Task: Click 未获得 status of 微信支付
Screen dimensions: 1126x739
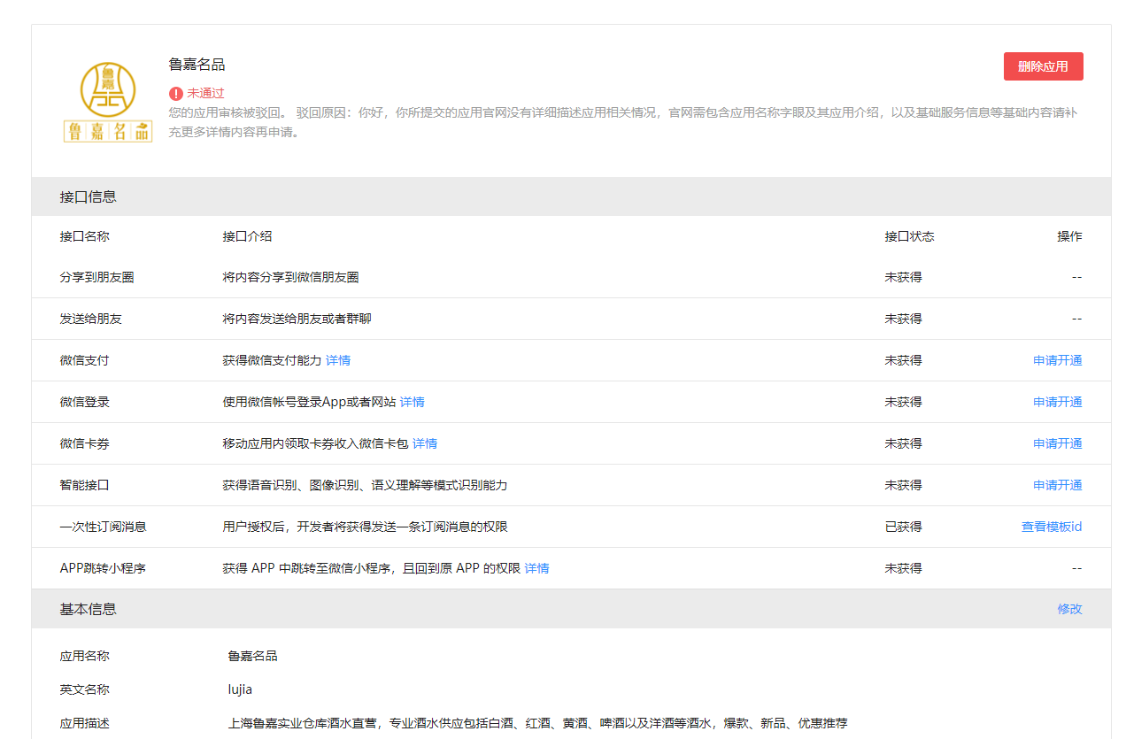Action: [903, 360]
